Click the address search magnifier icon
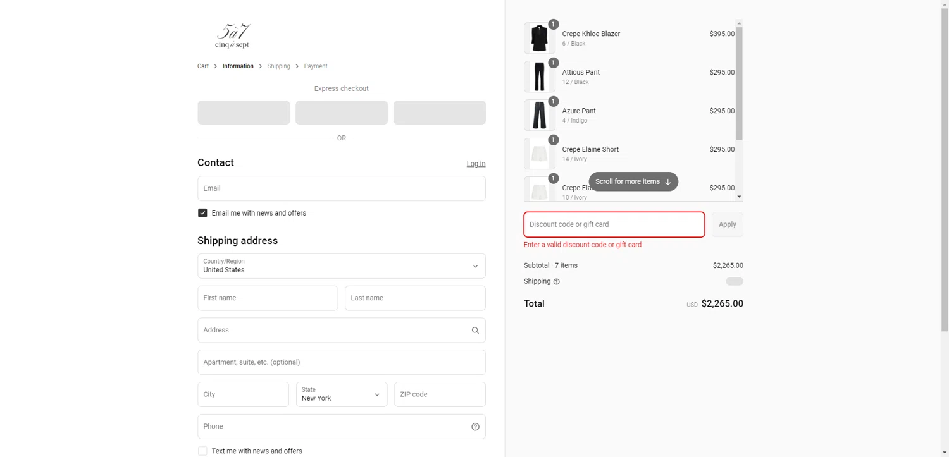 [x=475, y=330]
